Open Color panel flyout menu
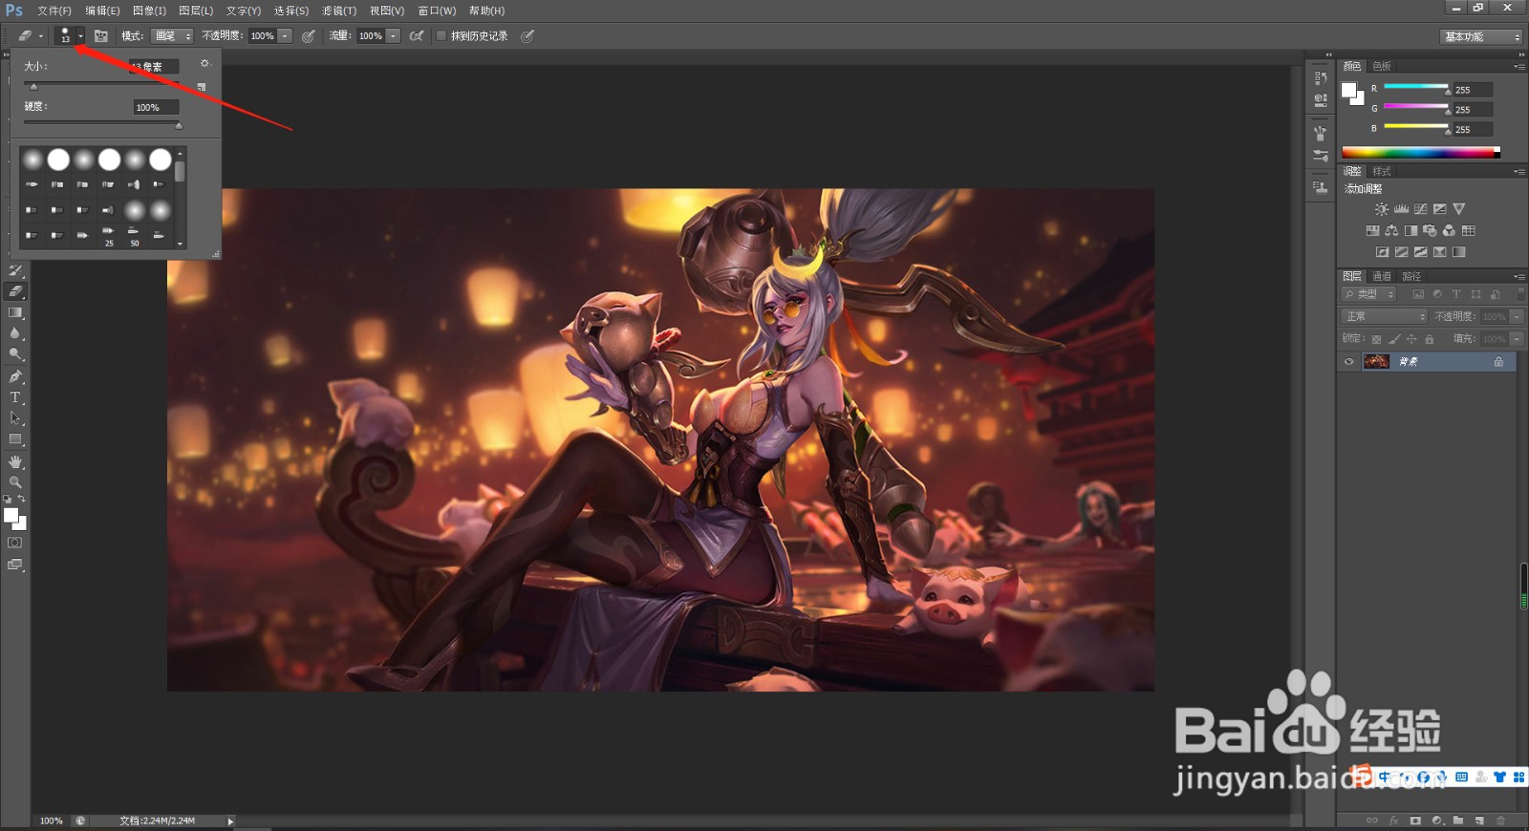This screenshot has height=831, width=1529. point(1519,67)
